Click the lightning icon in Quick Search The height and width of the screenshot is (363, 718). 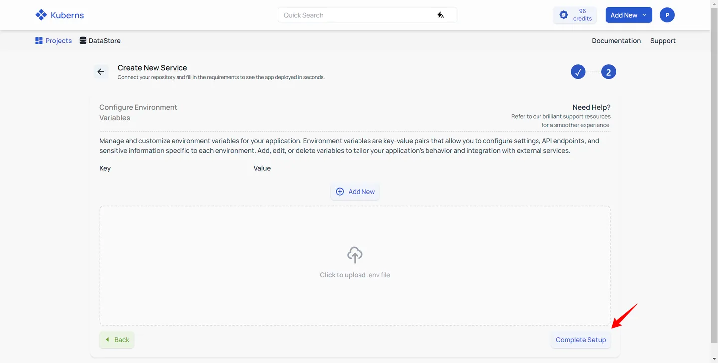click(x=440, y=15)
